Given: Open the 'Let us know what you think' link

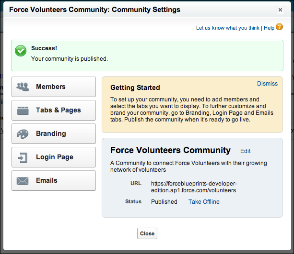Looking at the screenshot, I should coord(227,28).
